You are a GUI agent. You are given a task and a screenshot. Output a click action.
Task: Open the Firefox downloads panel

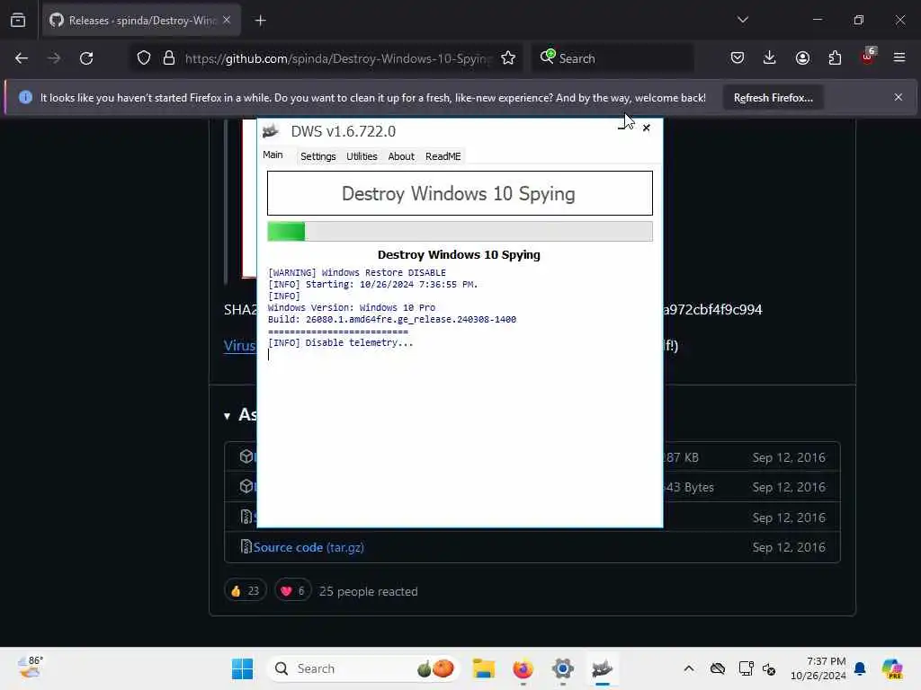[x=770, y=57]
